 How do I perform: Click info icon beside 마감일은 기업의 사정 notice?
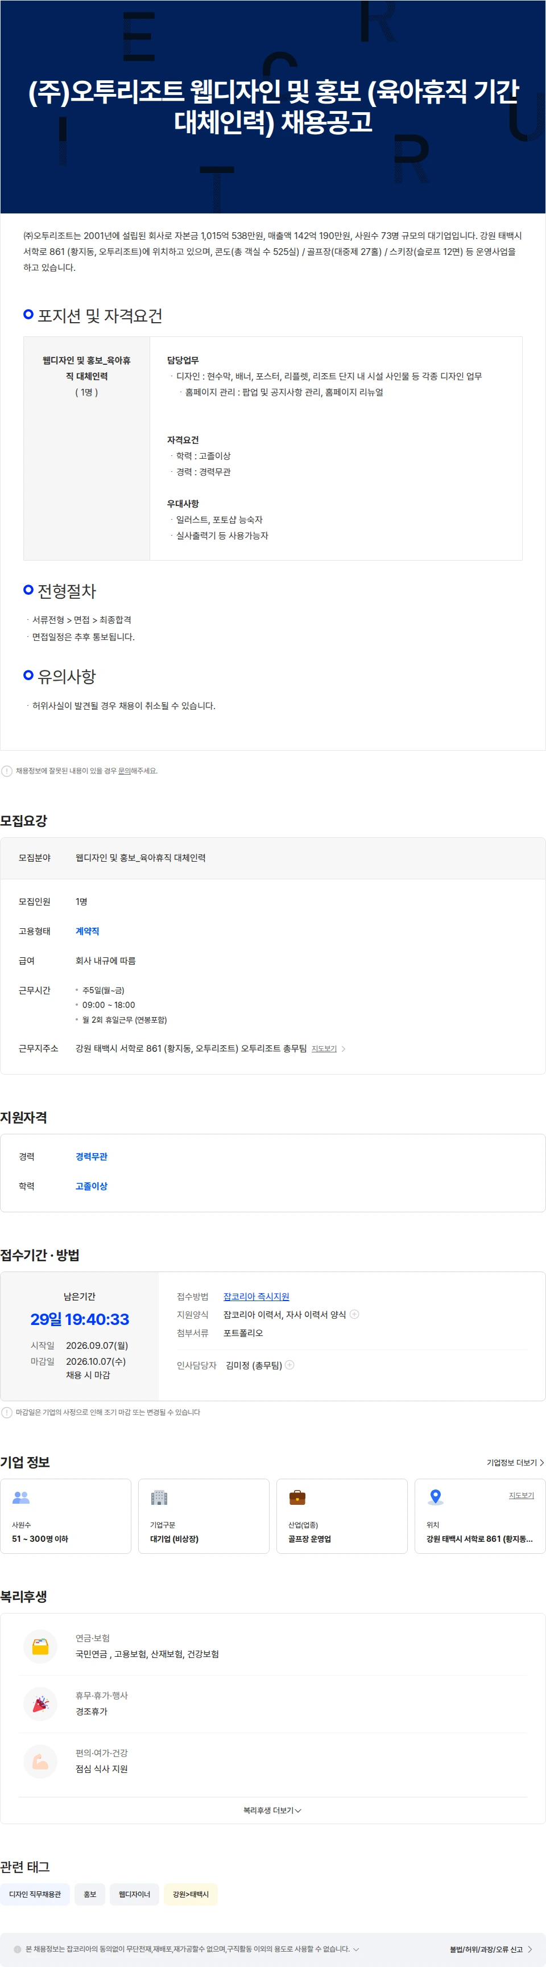(x=7, y=1412)
